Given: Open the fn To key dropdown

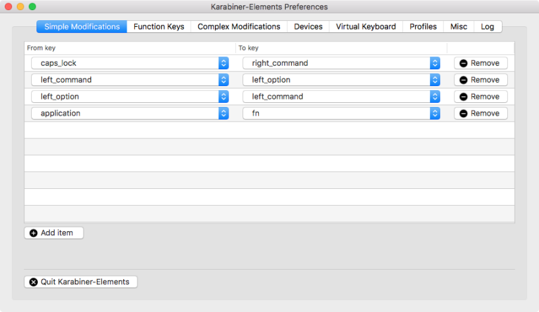Looking at the screenshot, I should pyautogui.click(x=342, y=114).
